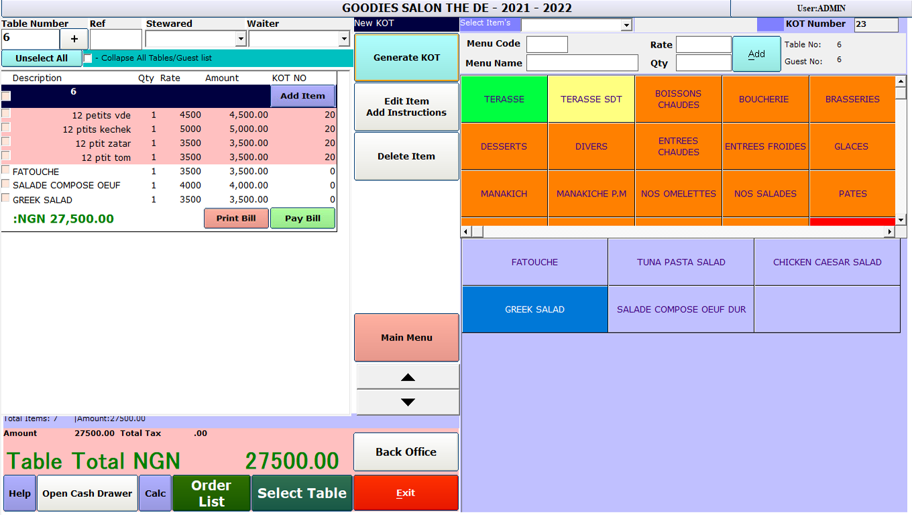This screenshot has height=515, width=912.
Task: Click the Table Number input field
Action: coord(30,39)
